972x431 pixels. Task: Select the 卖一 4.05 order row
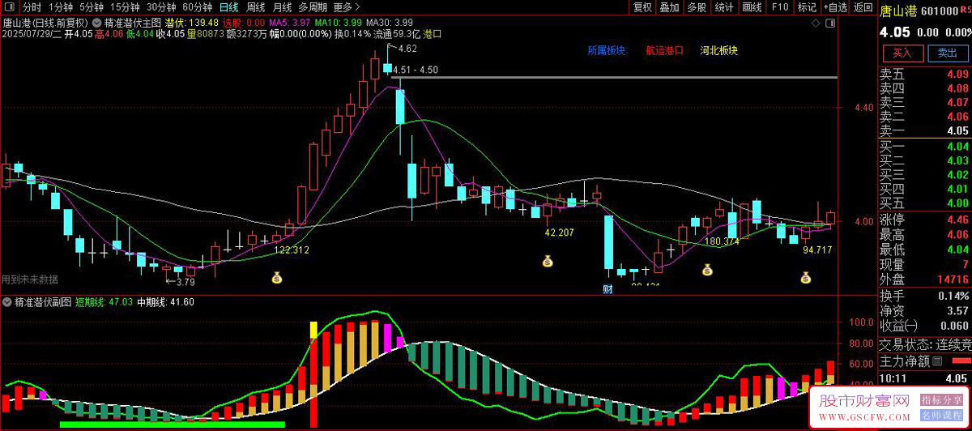tap(924, 131)
